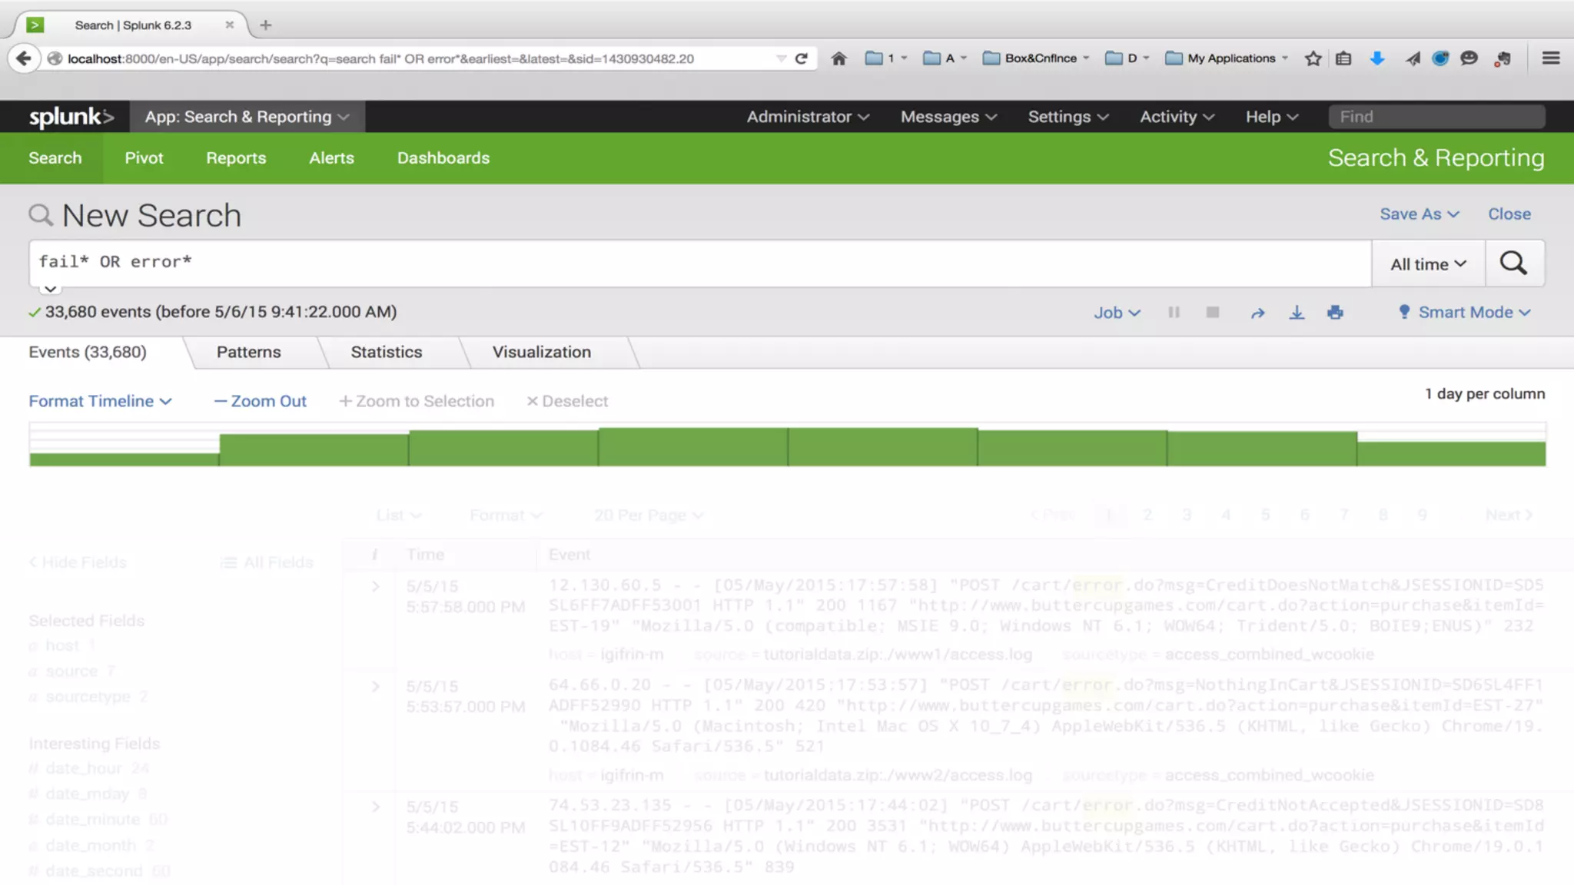The image size is (1574, 885).
Task: Open the Messages menu
Action: coord(948,117)
